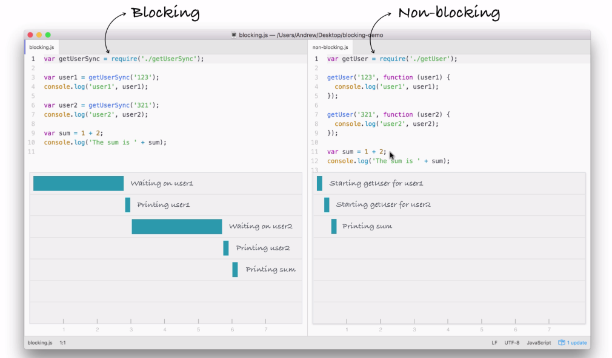Click gutter line number 11 in blocking.js
612x358 pixels.
[32, 152]
